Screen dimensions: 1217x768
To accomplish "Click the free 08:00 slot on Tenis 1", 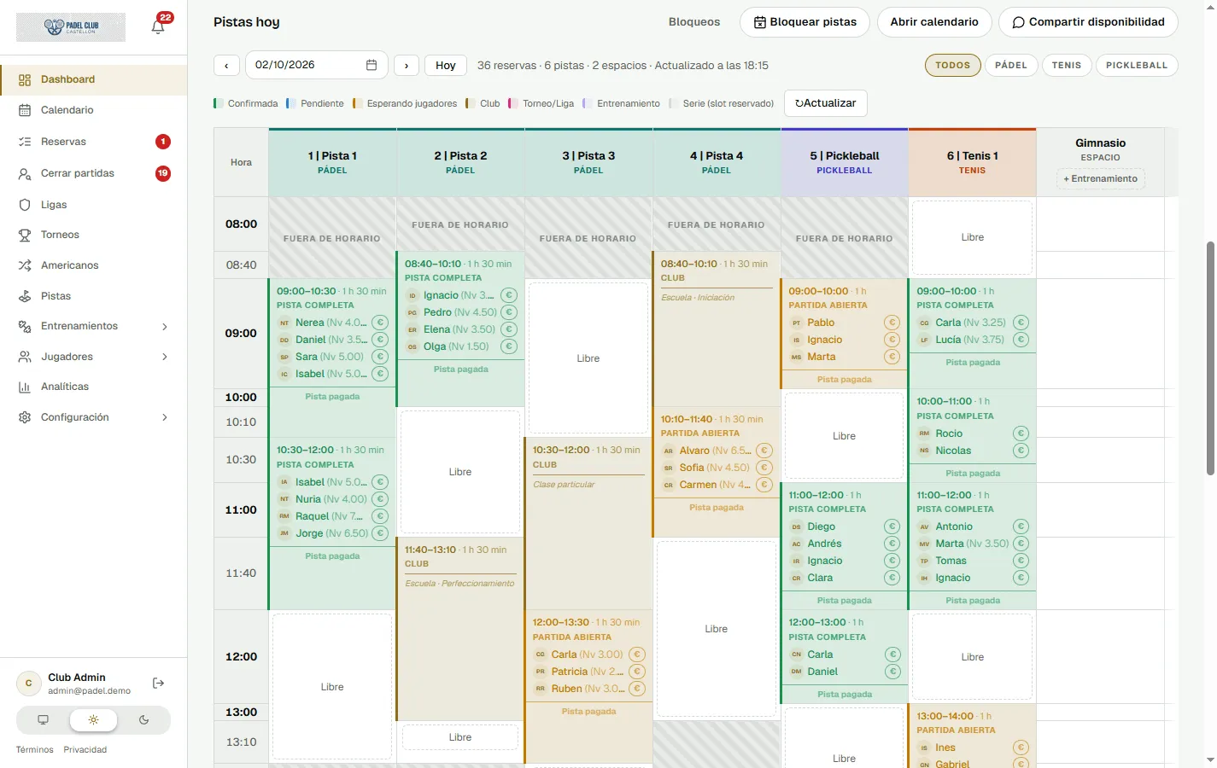I will (x=972, y=237).
